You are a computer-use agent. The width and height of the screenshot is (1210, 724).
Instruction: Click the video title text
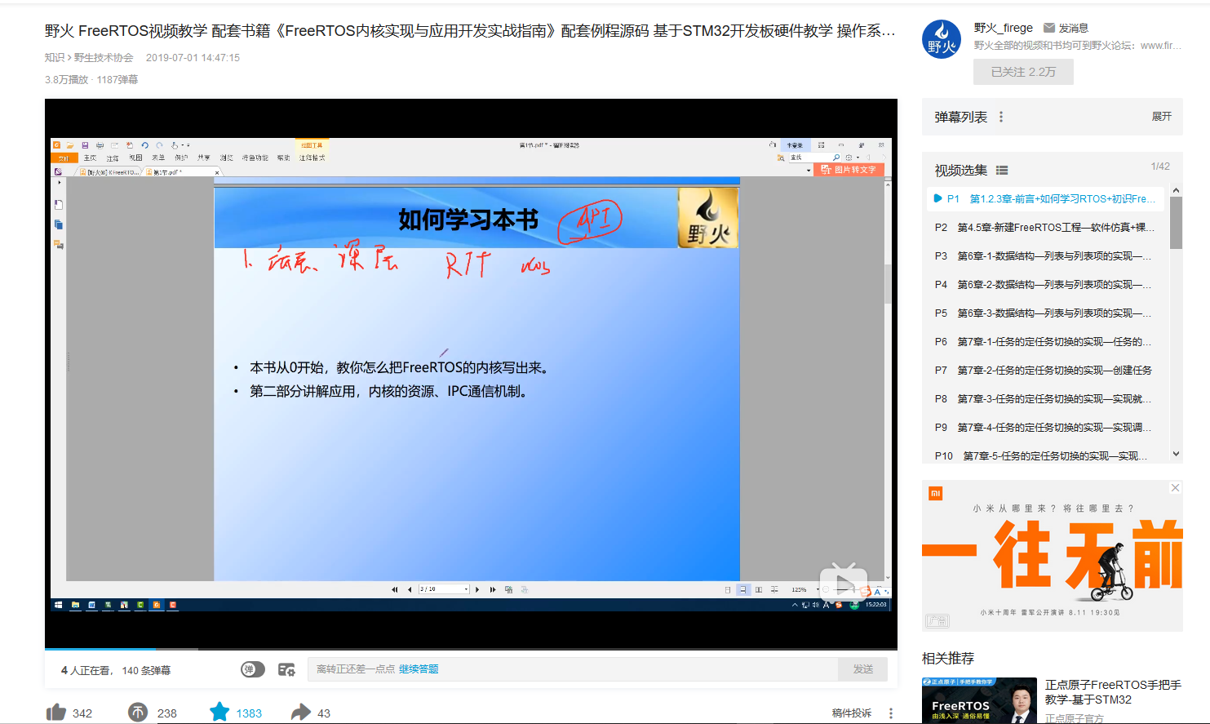(x=470, y=31)
